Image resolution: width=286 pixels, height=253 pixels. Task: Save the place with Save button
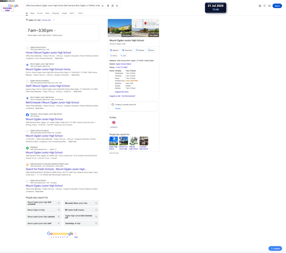click(151, 50)
